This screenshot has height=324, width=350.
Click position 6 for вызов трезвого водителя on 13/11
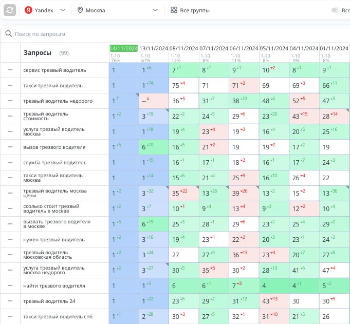tap(154, 147)
